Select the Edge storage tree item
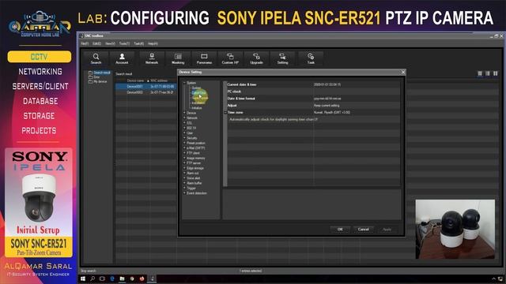 (195, 168)
